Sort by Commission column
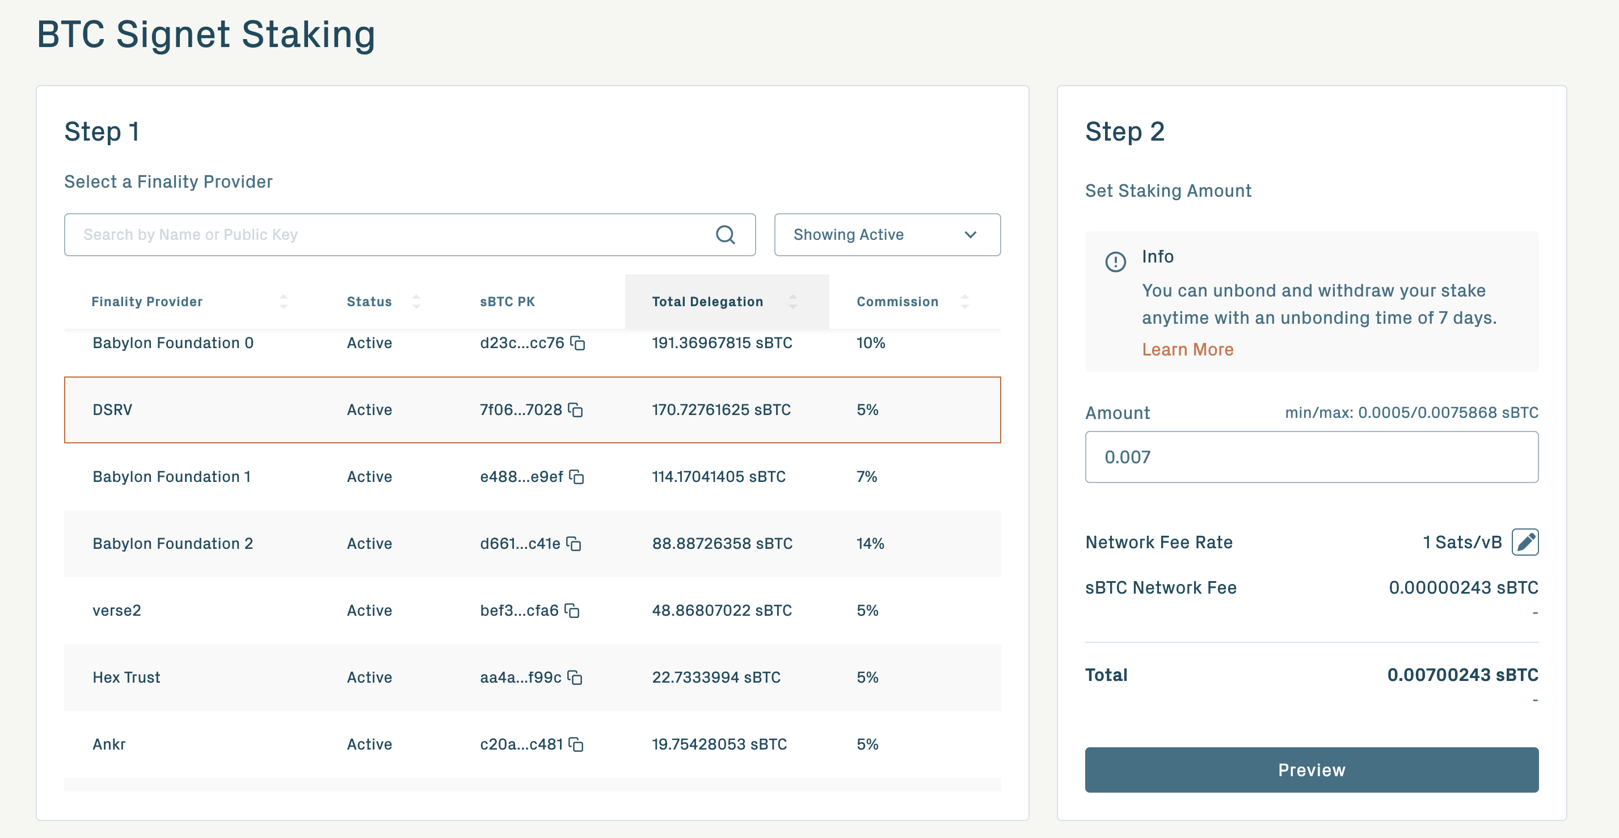The height and width of the screenshot is (838, 1619). click(x=965, y=302)
